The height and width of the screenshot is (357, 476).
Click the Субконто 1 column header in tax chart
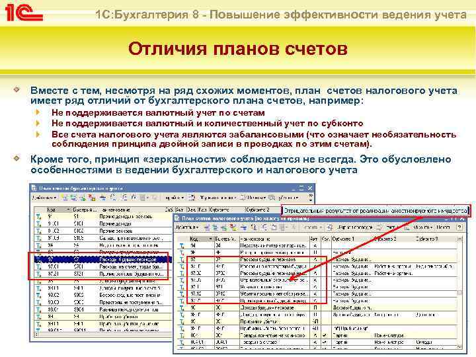352,239
